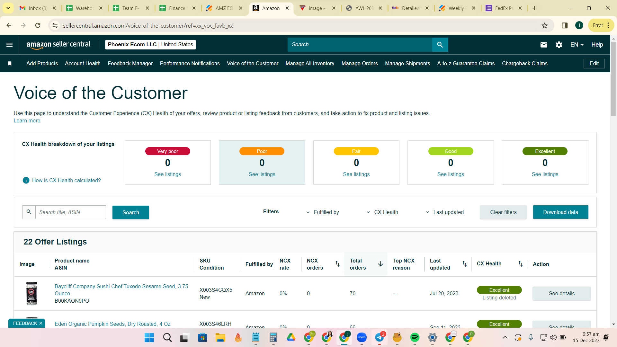Bookmark this page with star icon
This screenshot has height=347, width=617.
[545, 25]
